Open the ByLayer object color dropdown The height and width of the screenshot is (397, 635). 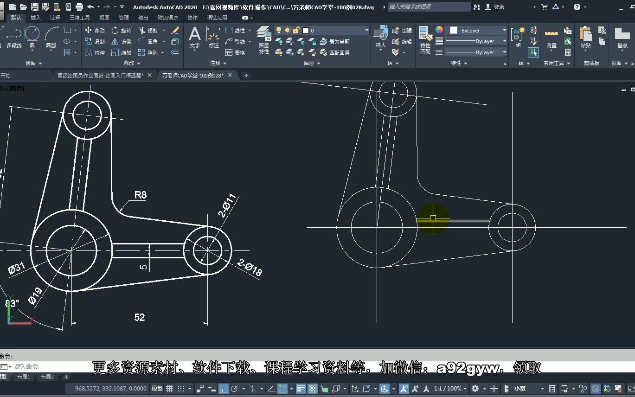point(476,30)
